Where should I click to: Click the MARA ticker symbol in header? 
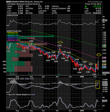coord(9,2)
